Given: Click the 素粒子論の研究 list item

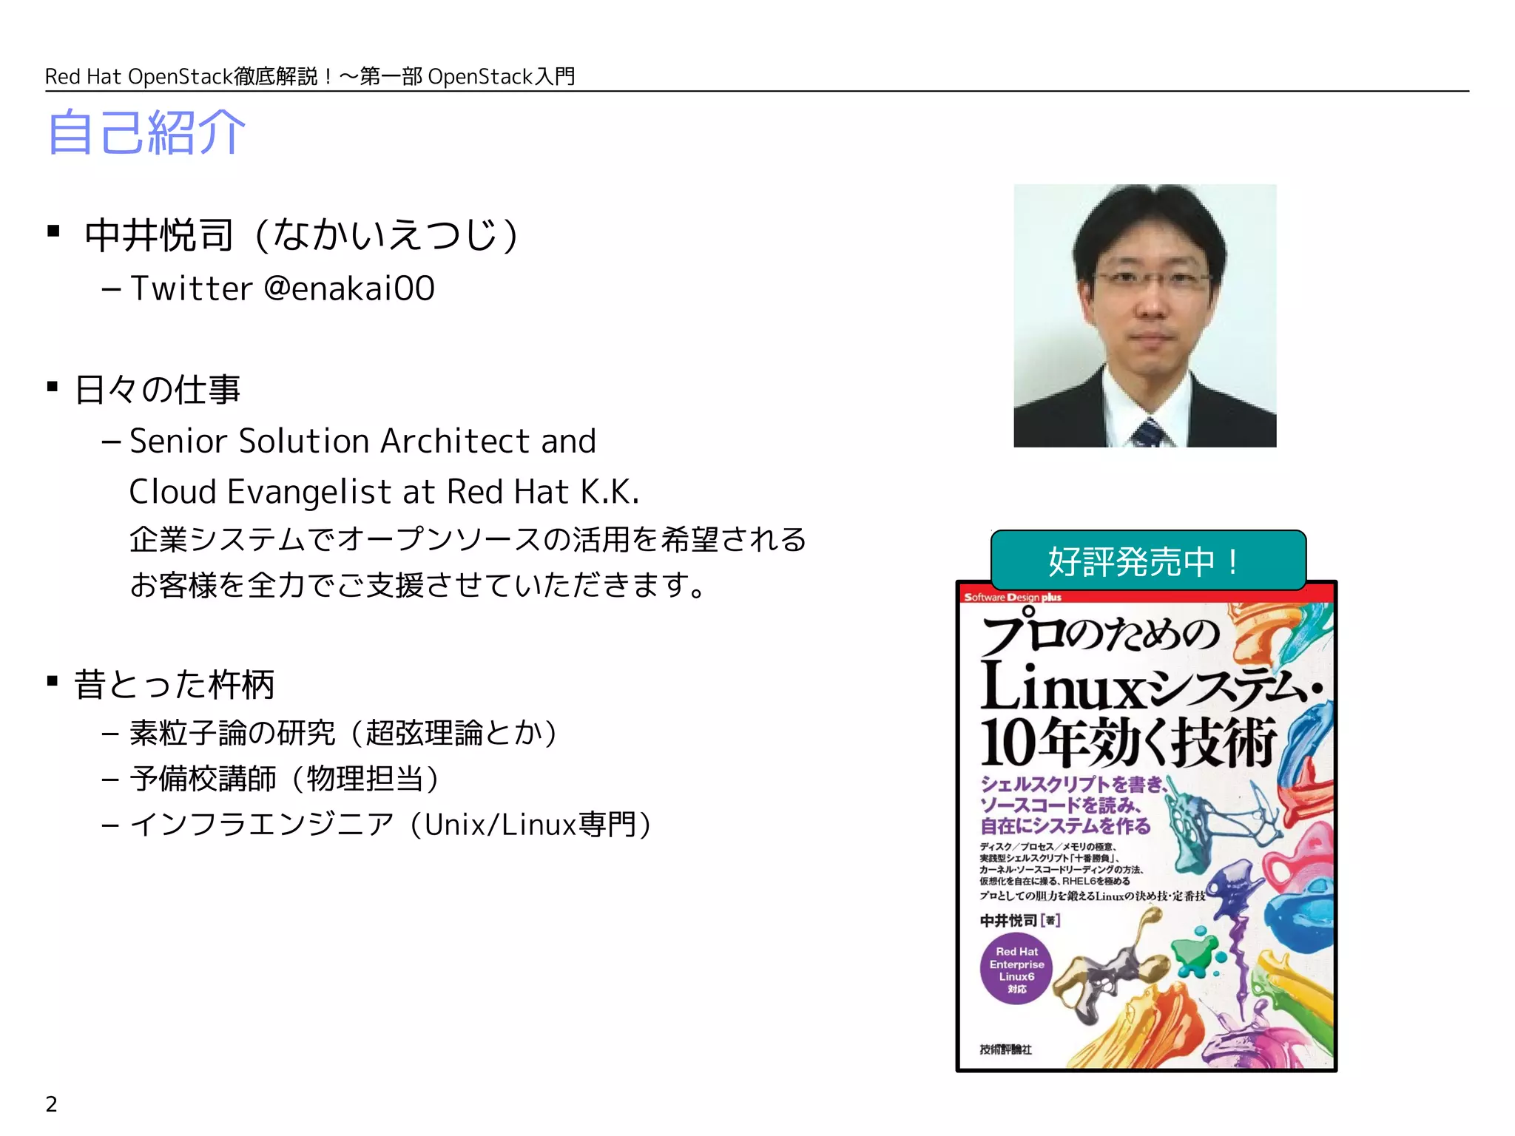Looking at the screenshot, I should pos(343,733).
